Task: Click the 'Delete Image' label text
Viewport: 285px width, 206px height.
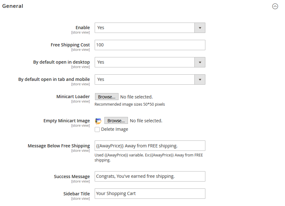Action: (x=114, y=129)
